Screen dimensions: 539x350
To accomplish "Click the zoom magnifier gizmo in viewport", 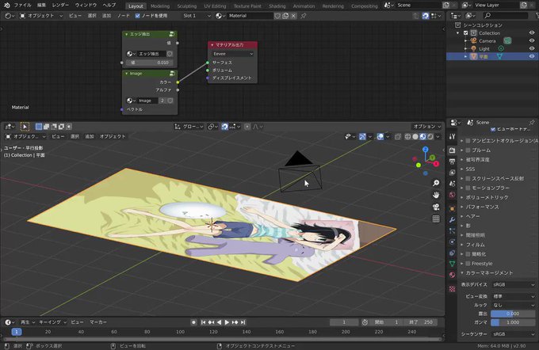I will 436,183.
